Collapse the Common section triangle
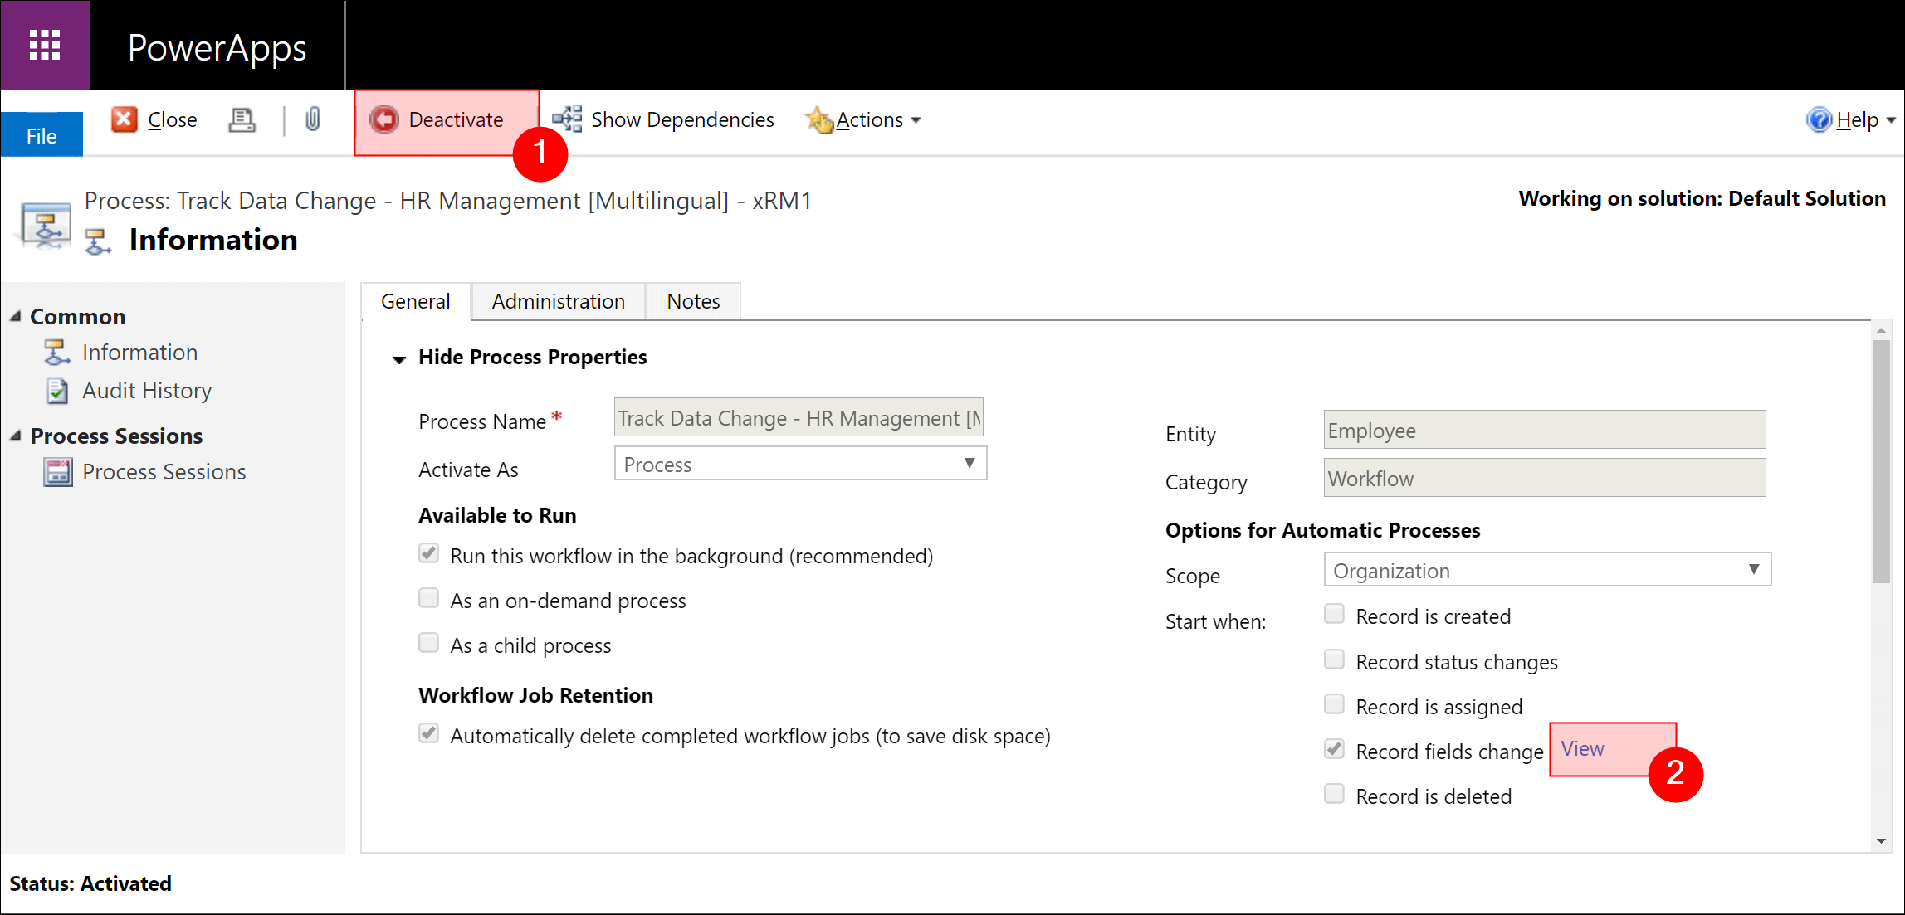This screenshot has width=1905, height=915. (16, 316)
